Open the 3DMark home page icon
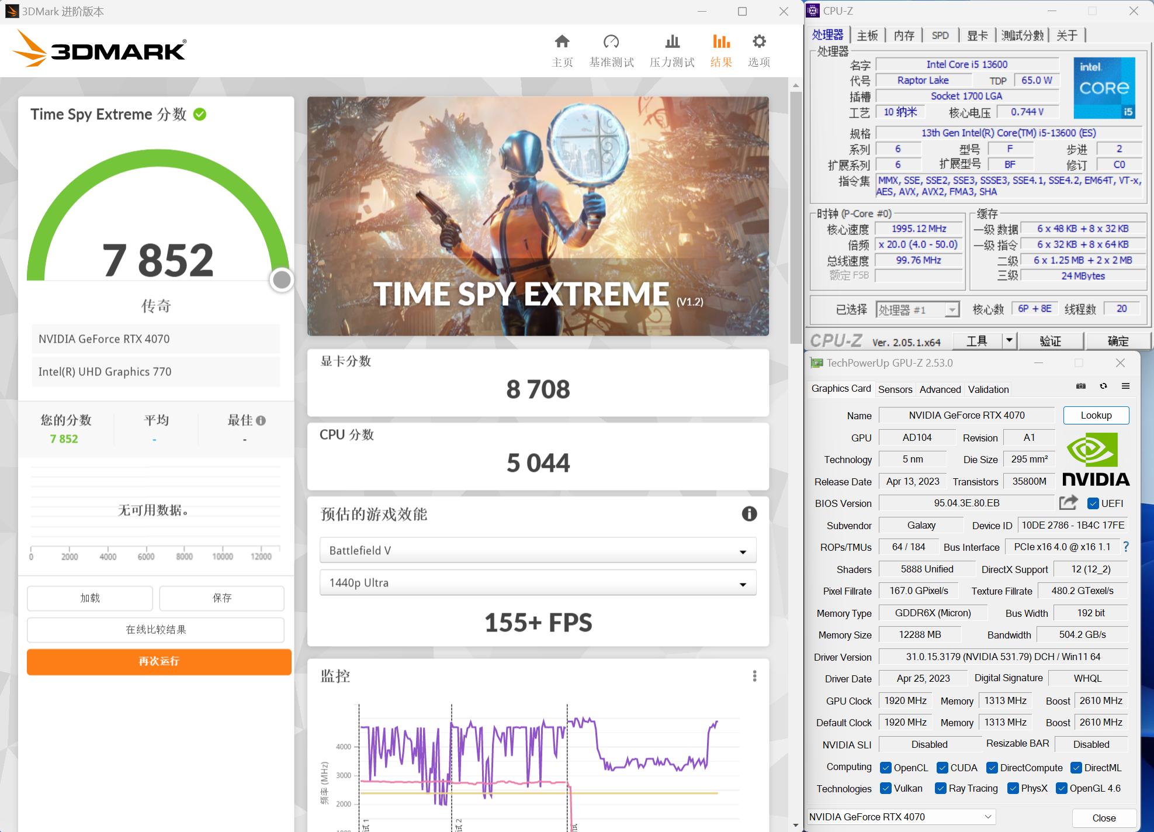Screen dimensions: 1154x832 click(x=562, y=42)
